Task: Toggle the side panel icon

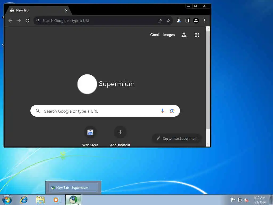Action: coord(187,21)
